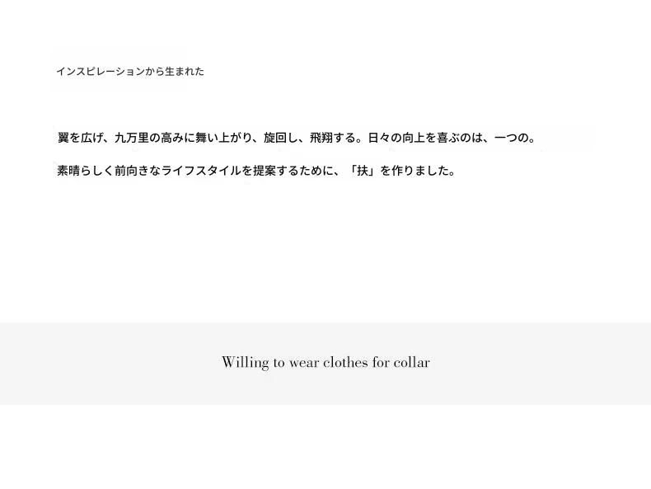Click the heading インスピレーションから生まれた
The width and height of the screenshot is (651, 489).
pos(130,72)
